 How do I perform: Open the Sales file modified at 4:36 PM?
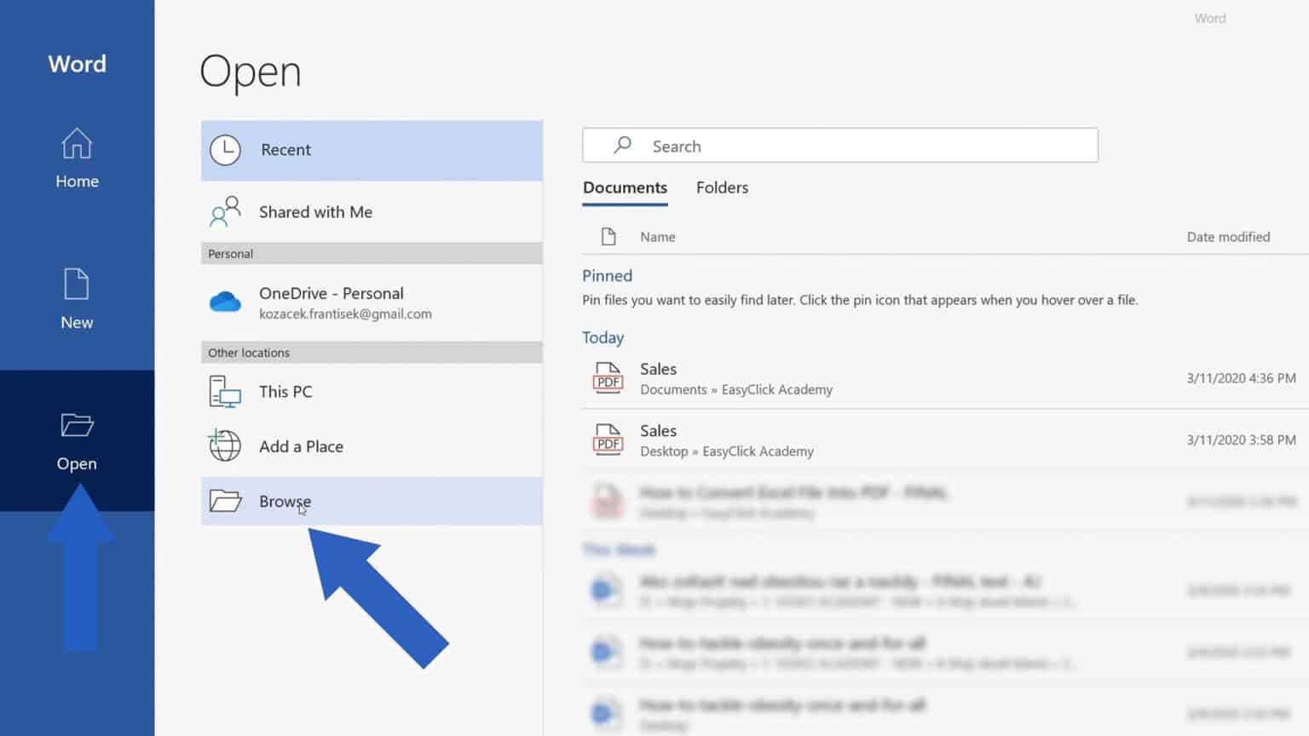click(x=658, y=369)
